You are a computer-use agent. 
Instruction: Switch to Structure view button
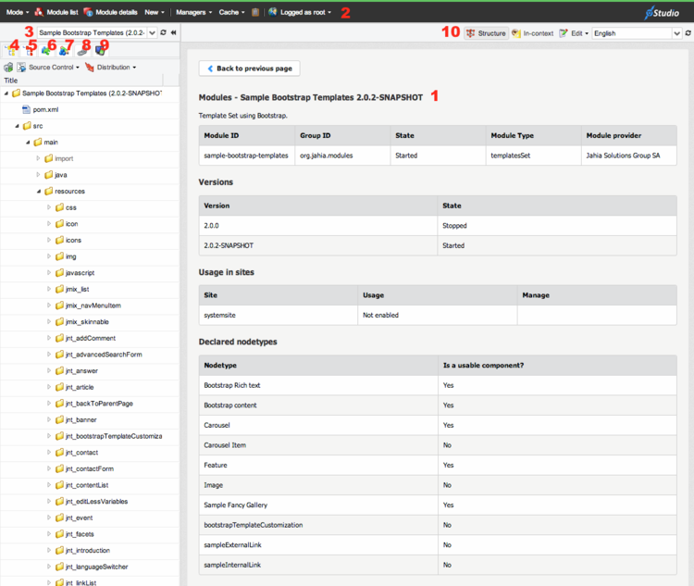click(486, 33)
